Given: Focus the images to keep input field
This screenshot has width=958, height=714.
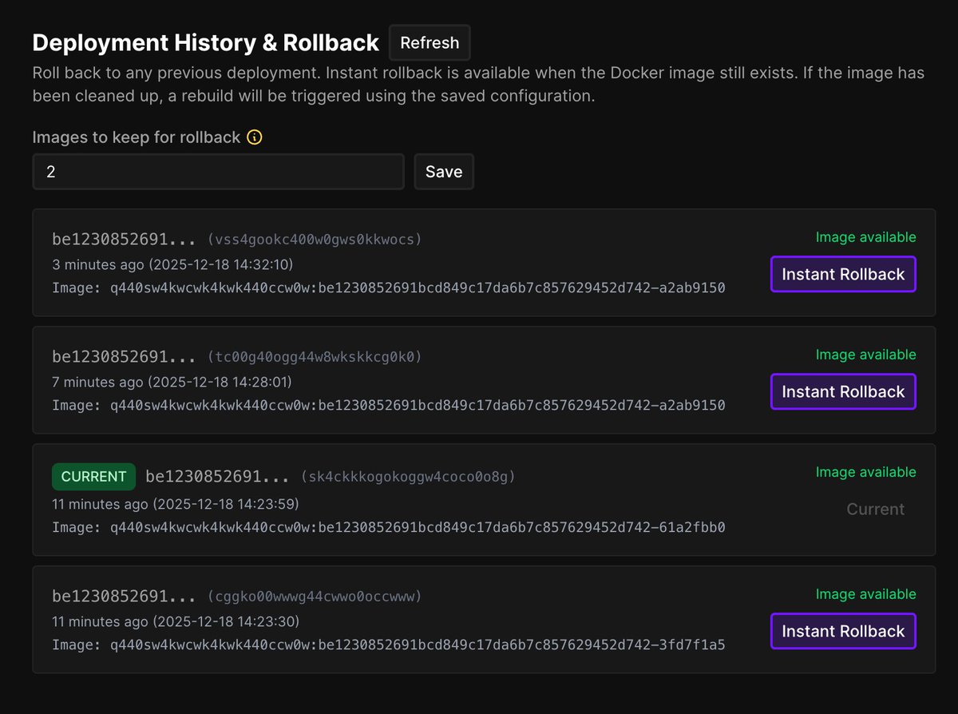Looking at the screenshot, I should (x=218, y=172).
